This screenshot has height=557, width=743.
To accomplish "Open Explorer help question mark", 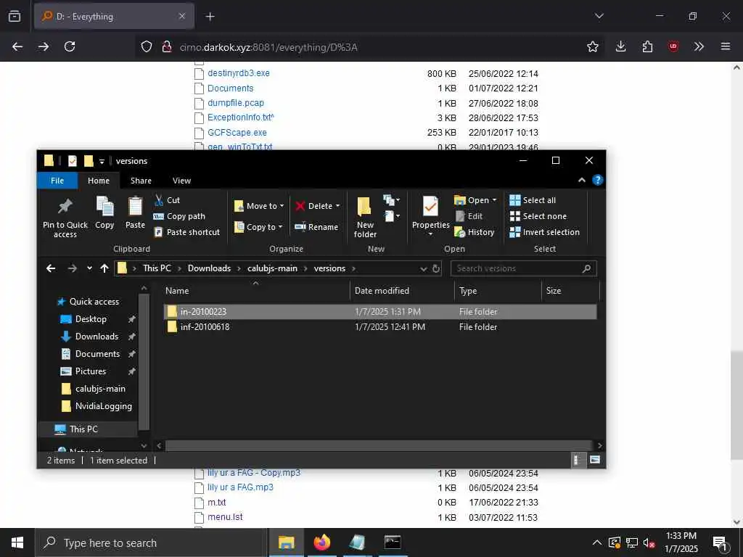I will (598, 181).
